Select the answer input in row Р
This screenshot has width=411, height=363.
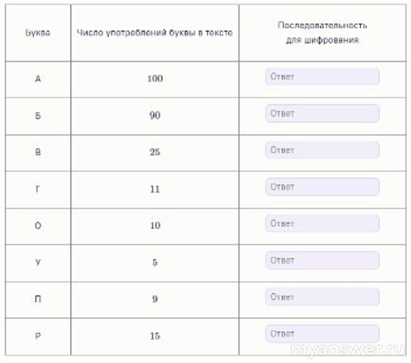pos(322,333)
